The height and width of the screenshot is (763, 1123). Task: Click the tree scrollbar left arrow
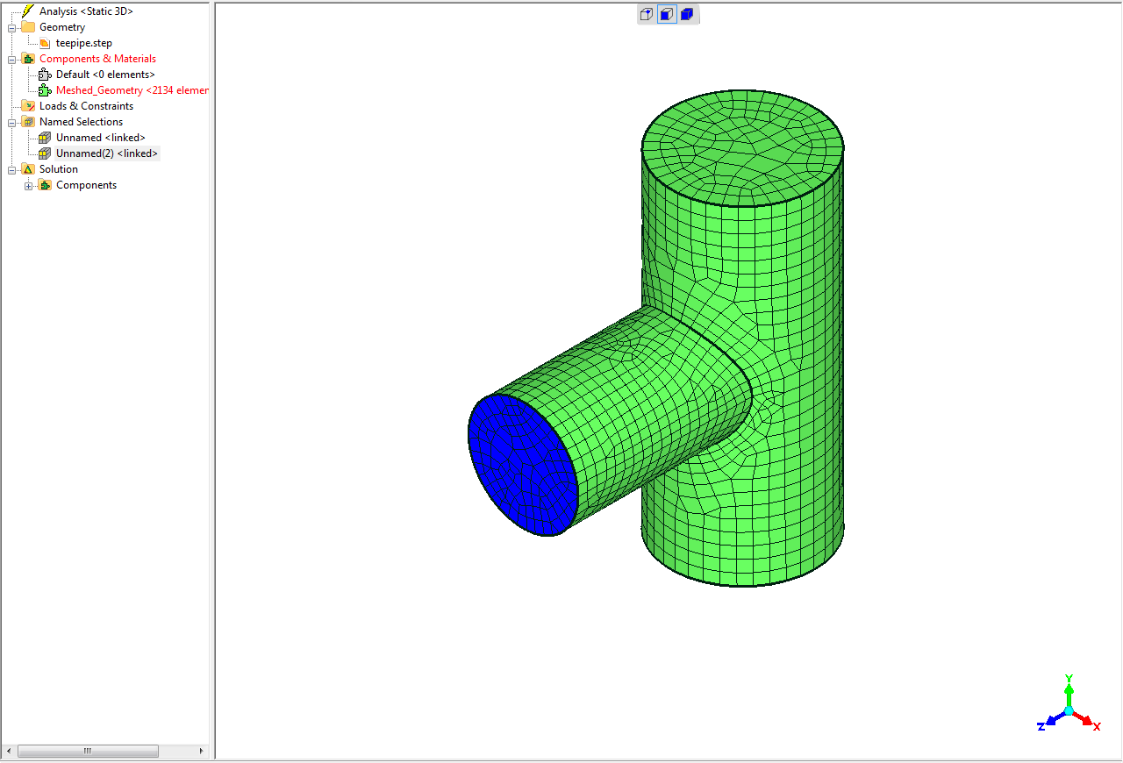(x=9, y=751)
